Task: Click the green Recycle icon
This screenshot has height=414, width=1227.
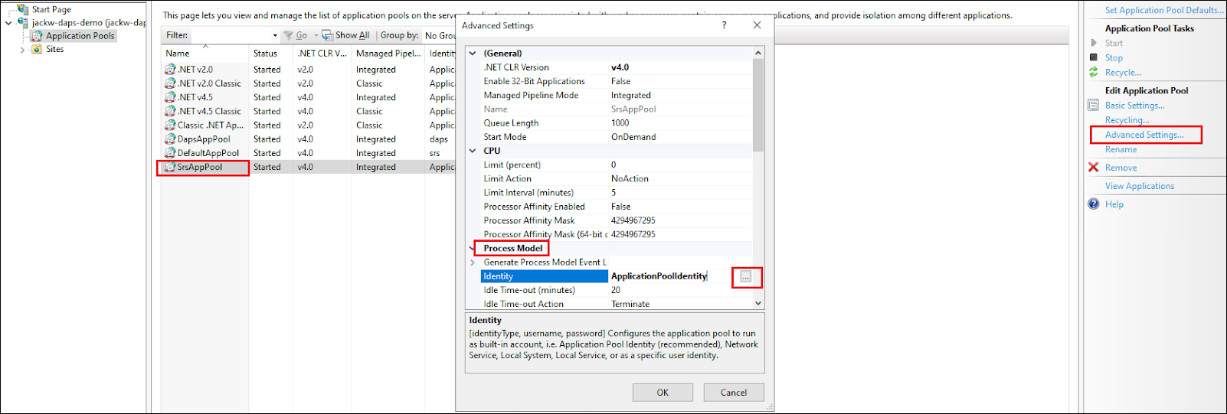Action: [x=1094, y=72]
